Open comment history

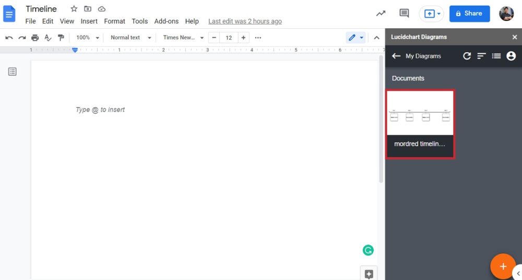[x=404, y=14]
